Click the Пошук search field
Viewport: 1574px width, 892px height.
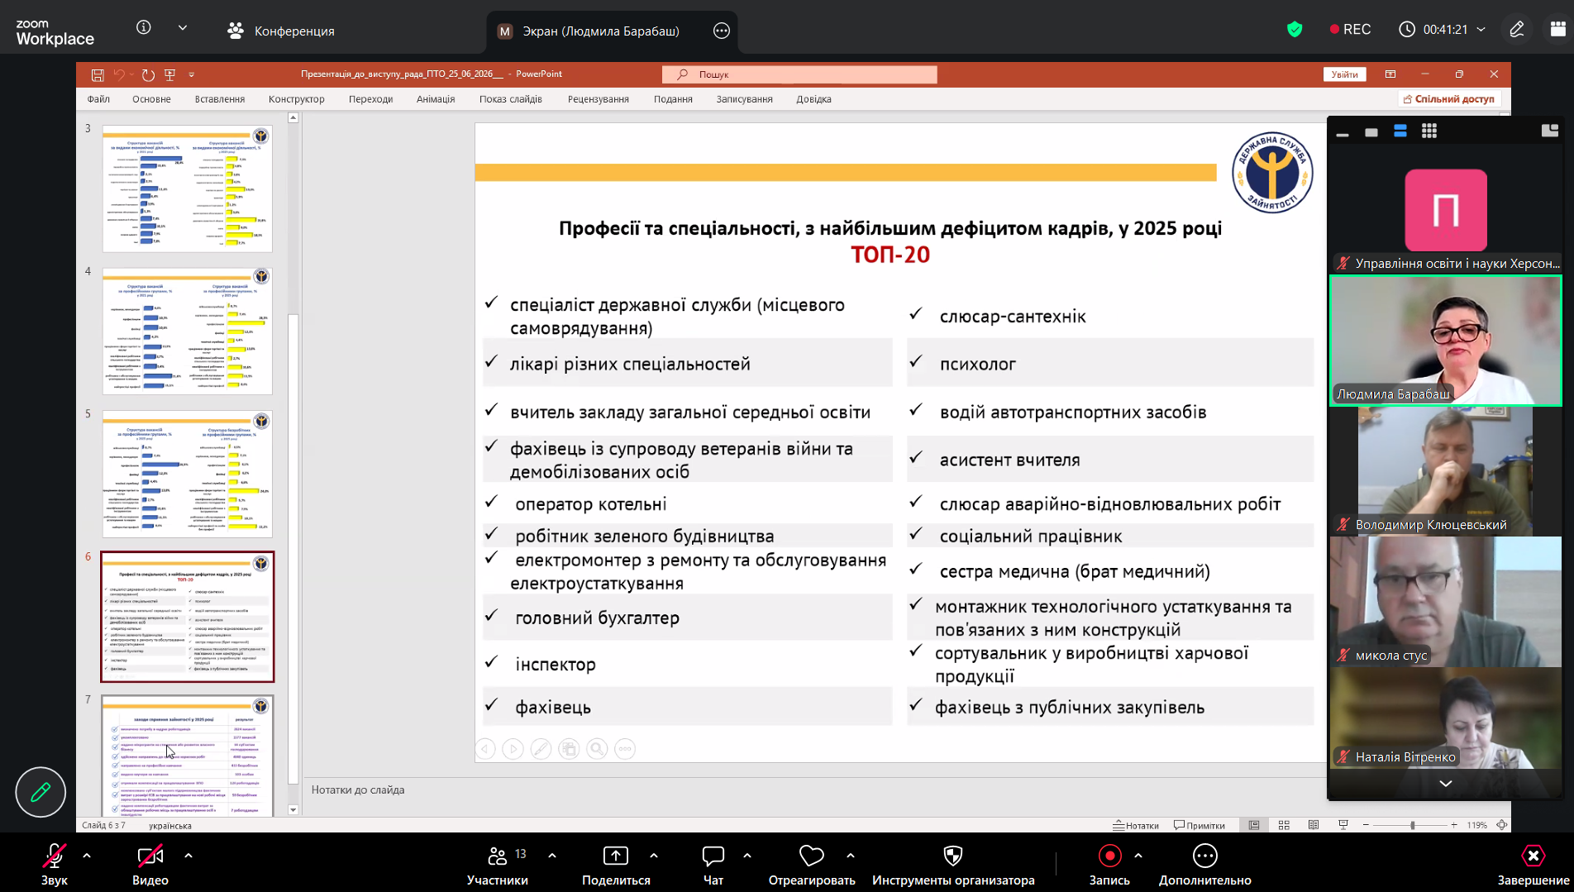click(x=799, y=74)
